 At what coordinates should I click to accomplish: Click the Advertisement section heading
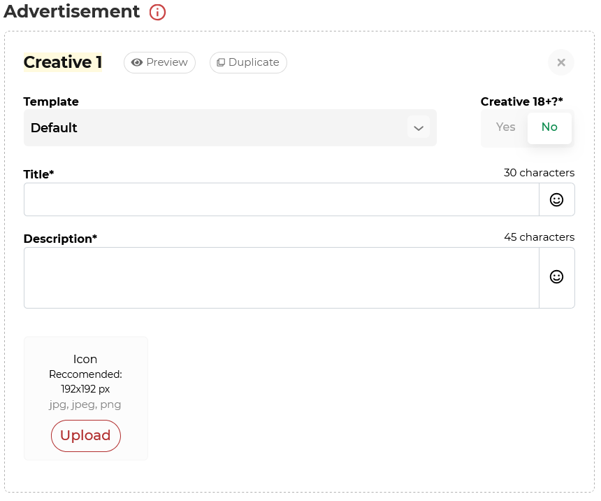pyautogui.click(x=72, y=12)
